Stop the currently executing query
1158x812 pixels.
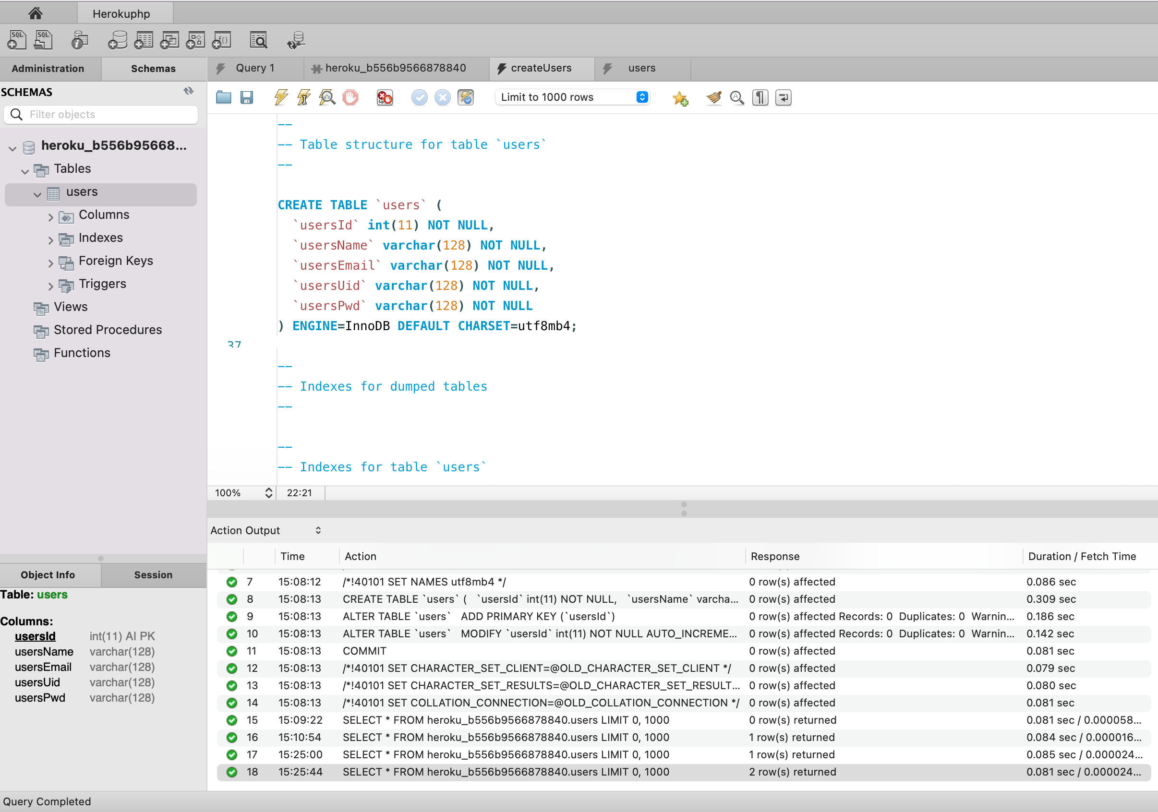pos(350,97)
